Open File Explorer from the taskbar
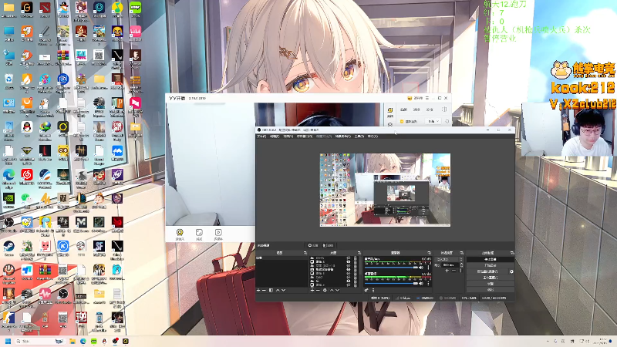 72,341
